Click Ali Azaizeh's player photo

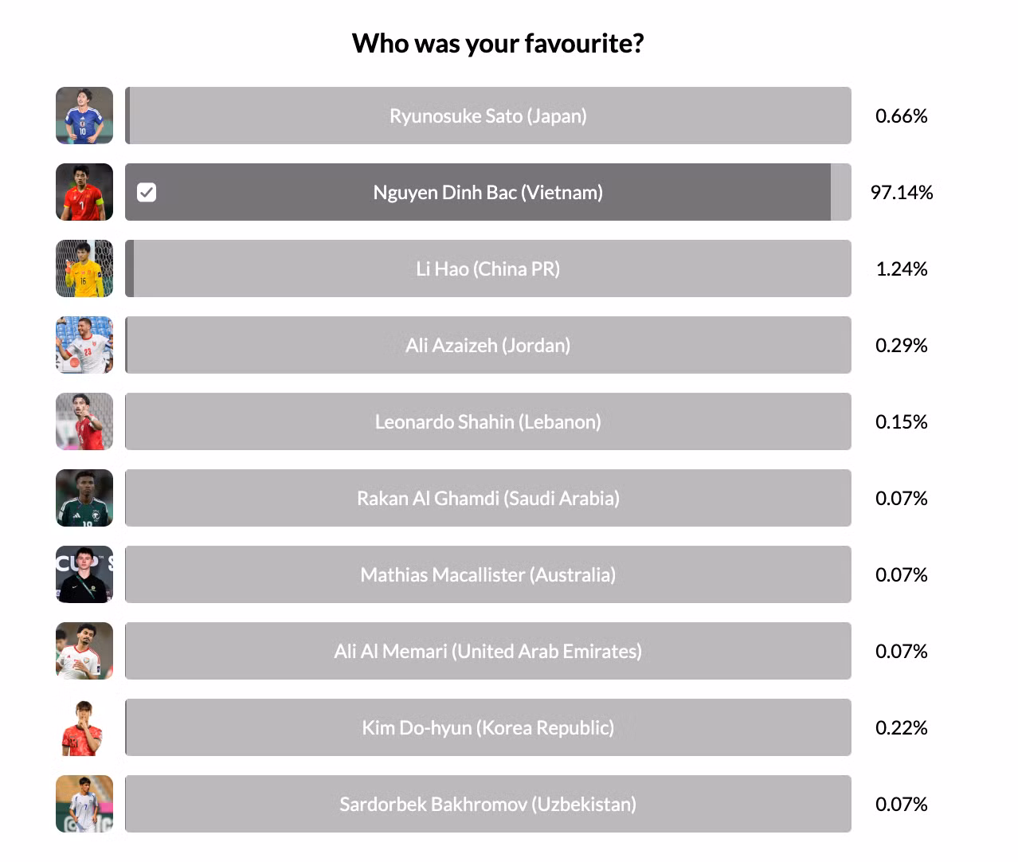pos(84,345)
